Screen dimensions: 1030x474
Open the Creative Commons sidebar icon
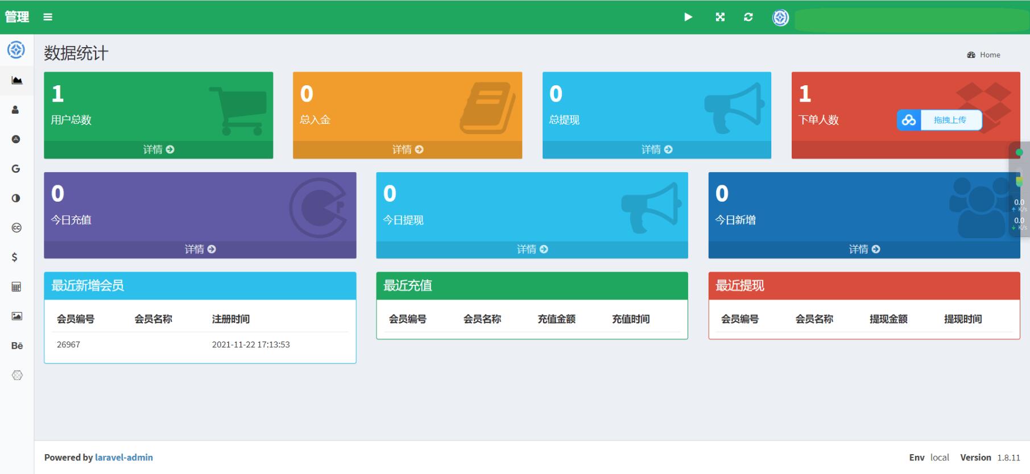coord(16,228)
